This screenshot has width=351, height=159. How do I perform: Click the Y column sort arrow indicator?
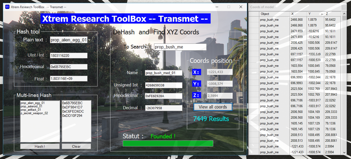pyautogui.click(x=322, y=14)
